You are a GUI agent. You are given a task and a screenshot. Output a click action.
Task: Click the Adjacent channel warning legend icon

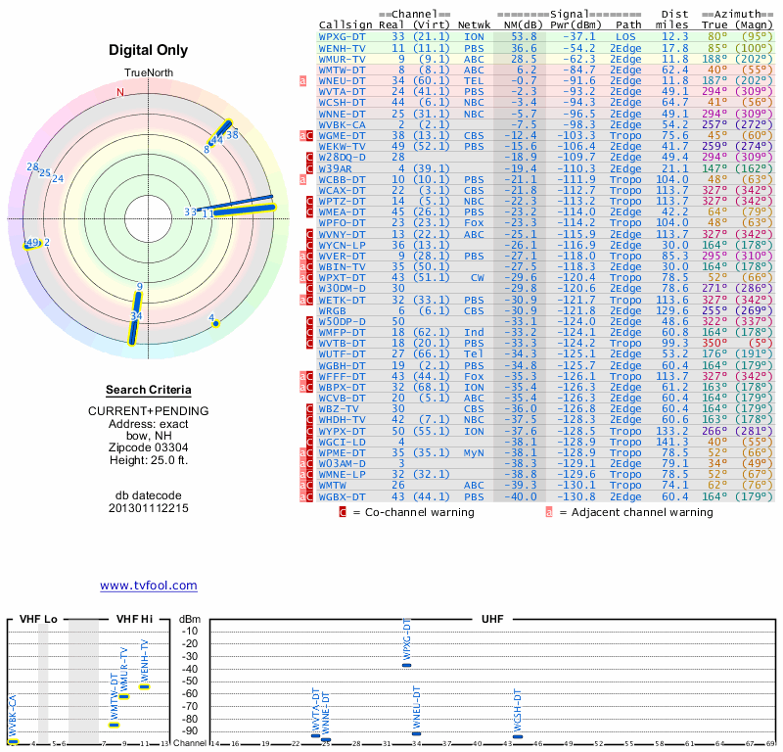click(549, 511)
